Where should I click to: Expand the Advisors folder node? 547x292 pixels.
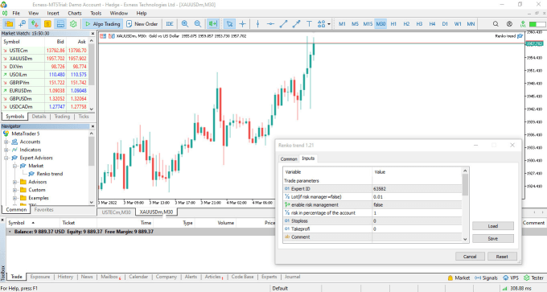coord(14,182)
